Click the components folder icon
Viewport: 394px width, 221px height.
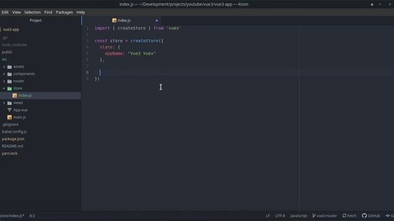click(x=10, y=74)
